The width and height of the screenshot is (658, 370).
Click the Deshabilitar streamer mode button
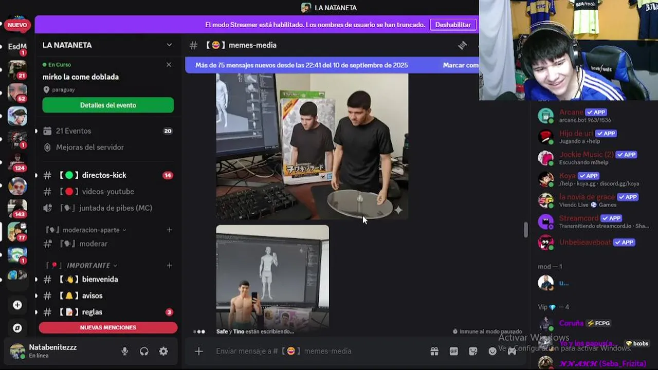[x=453, y=25]
